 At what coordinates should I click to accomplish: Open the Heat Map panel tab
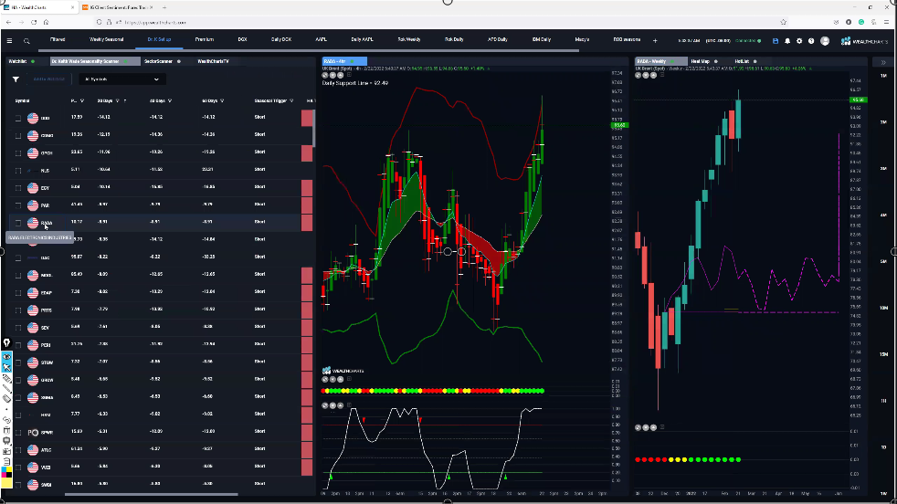pos(701,61)
